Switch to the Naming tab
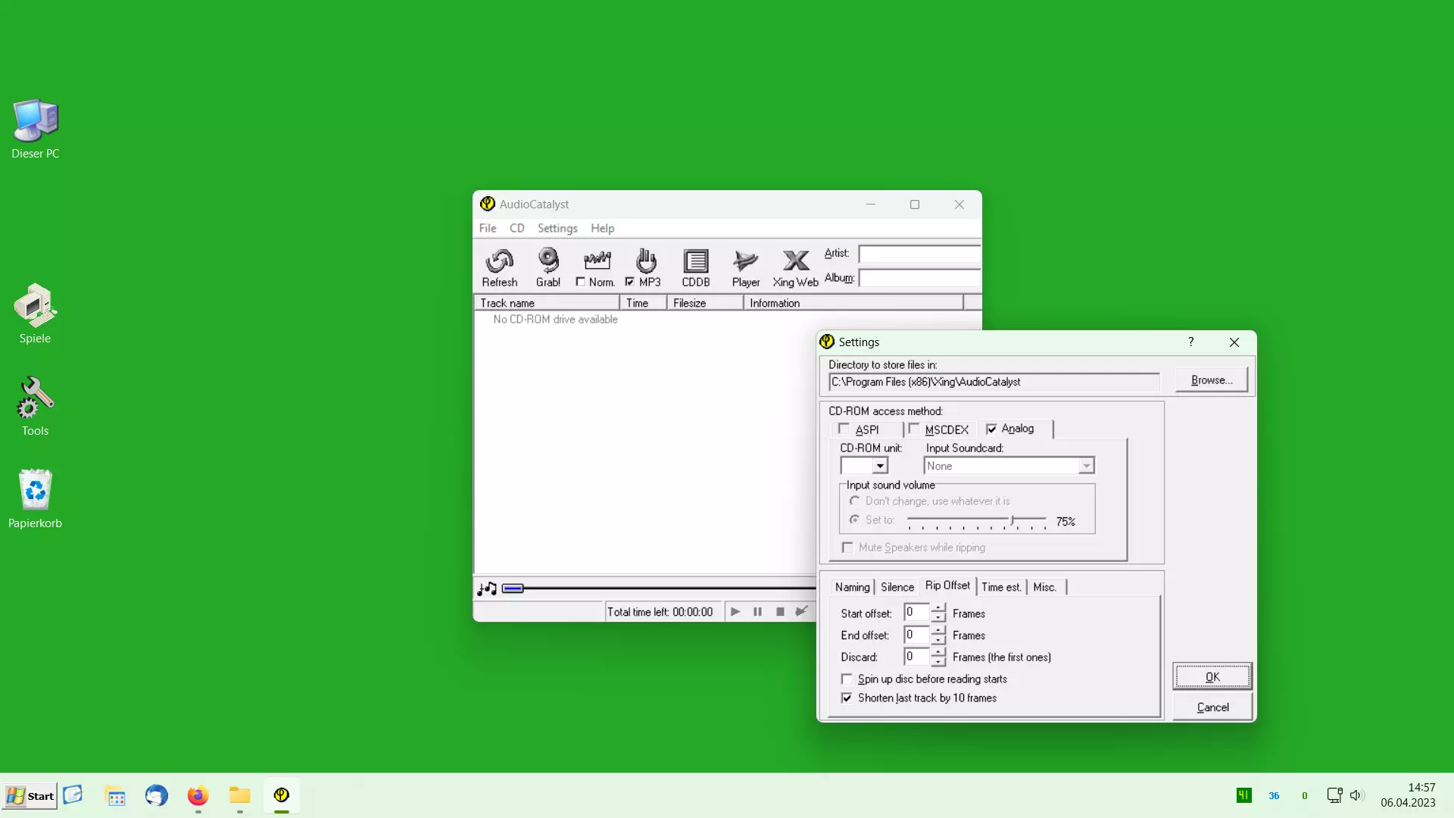 click(x=852, y=587)
